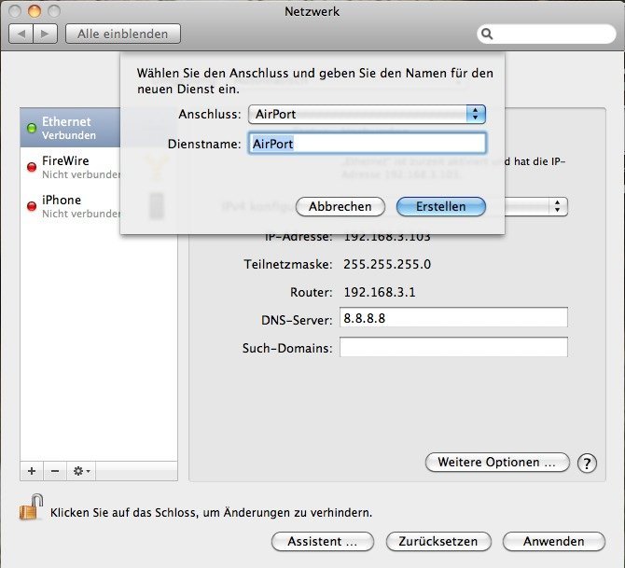Open the IPv4 configuration dropdown arrows
The height and width of the screenshot is (568, 625).
point(557,206)
